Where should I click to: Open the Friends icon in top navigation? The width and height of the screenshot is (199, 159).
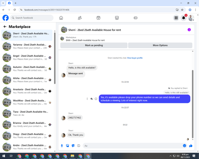[x=80, y=18]
